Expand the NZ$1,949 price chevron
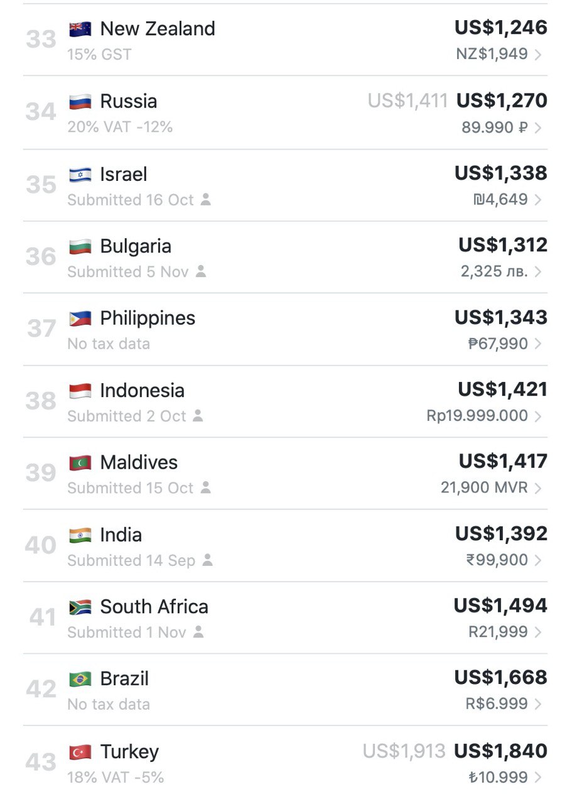The height and width of the screenshot is (804, 577). (x=538, y=55)
